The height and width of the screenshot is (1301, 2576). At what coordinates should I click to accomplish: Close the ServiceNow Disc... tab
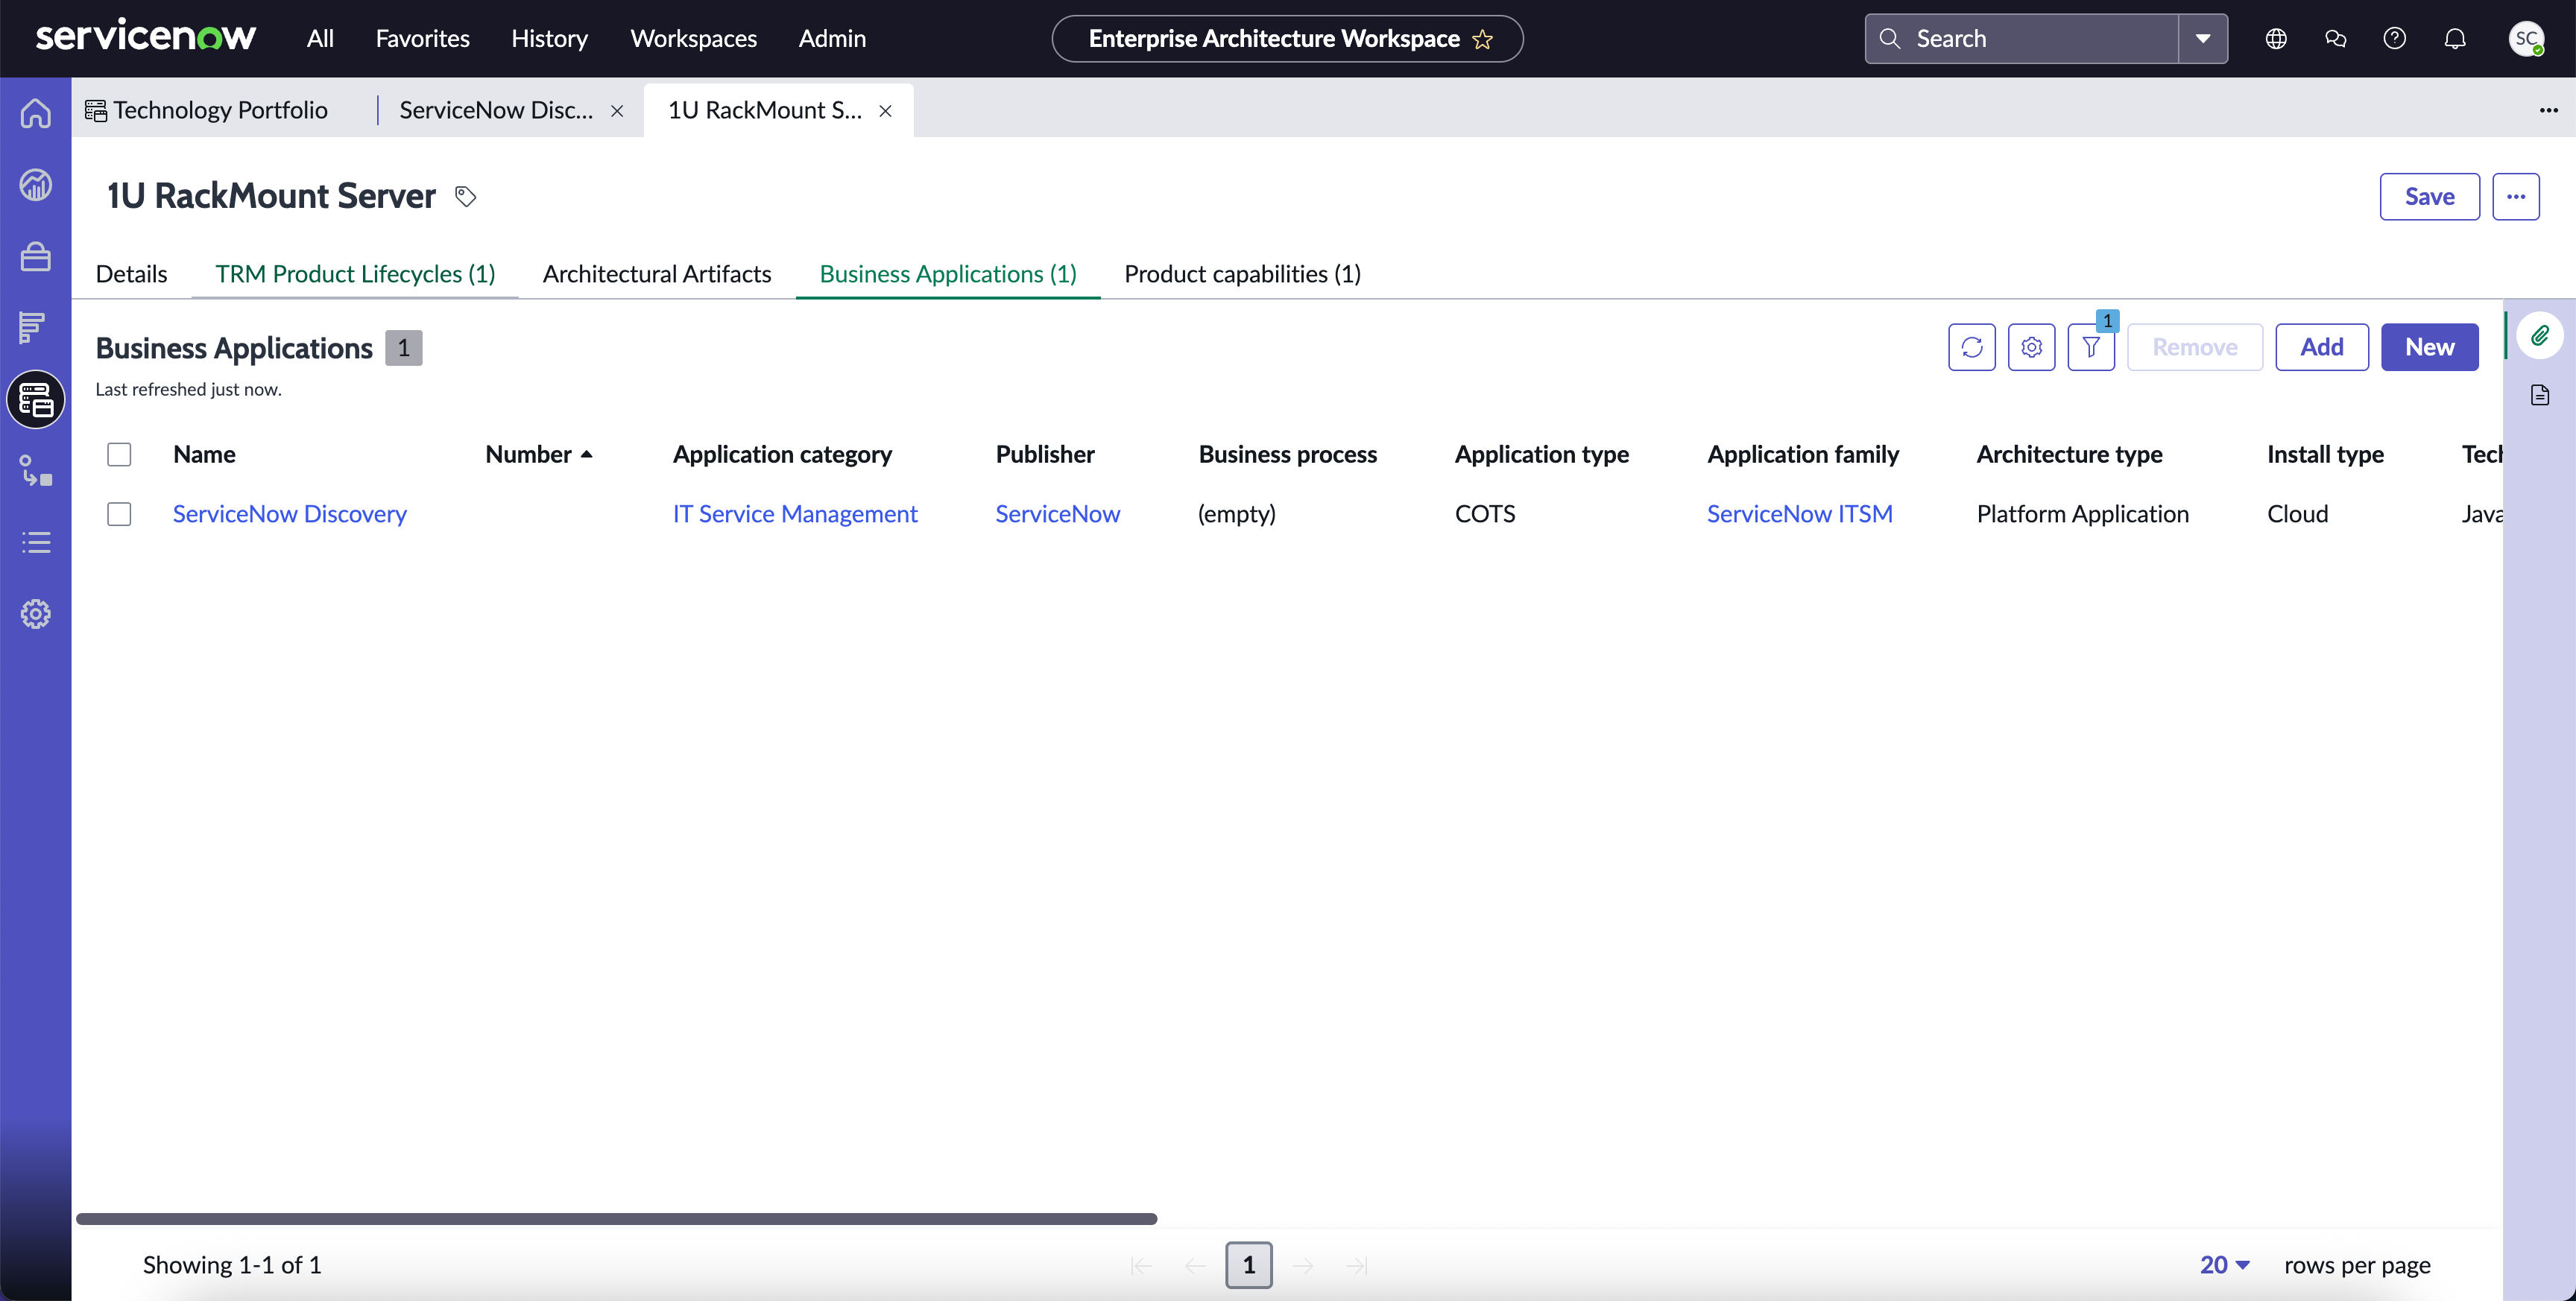pyautogui.click(x=617, y=111)
